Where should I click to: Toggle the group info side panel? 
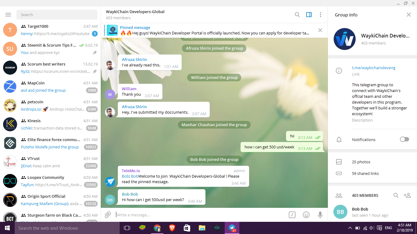click(309, 15)
